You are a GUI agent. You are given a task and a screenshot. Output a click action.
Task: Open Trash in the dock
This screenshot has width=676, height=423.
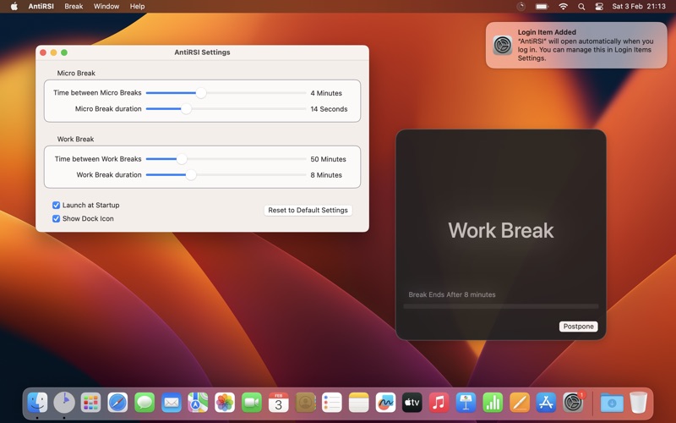click(639, 403)
